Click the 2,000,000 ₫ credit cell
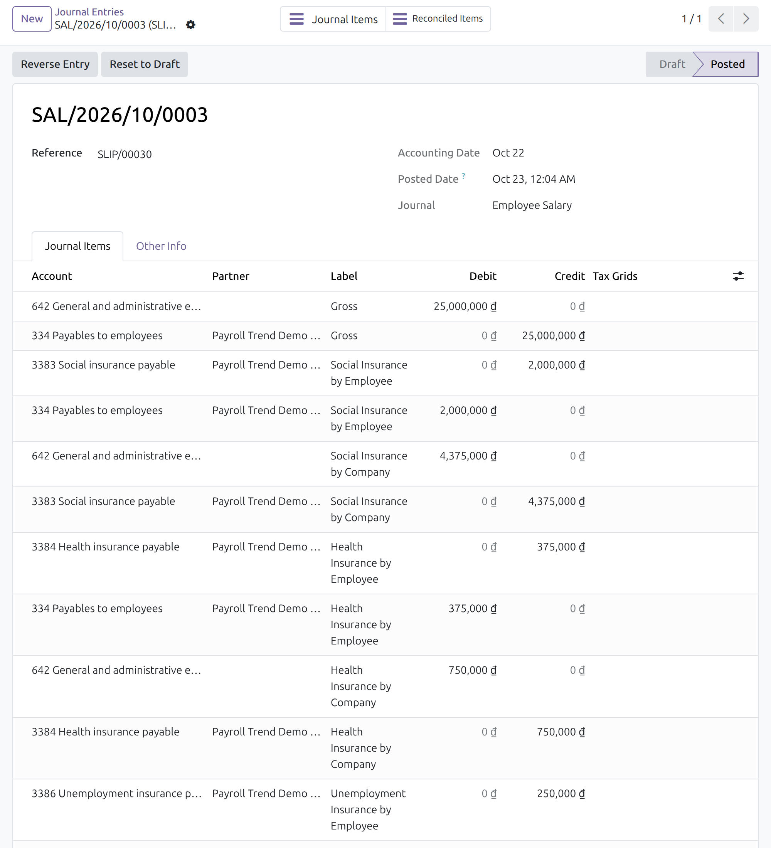The image size is (771, 848). pyautogui.click(x=556, y=365)
